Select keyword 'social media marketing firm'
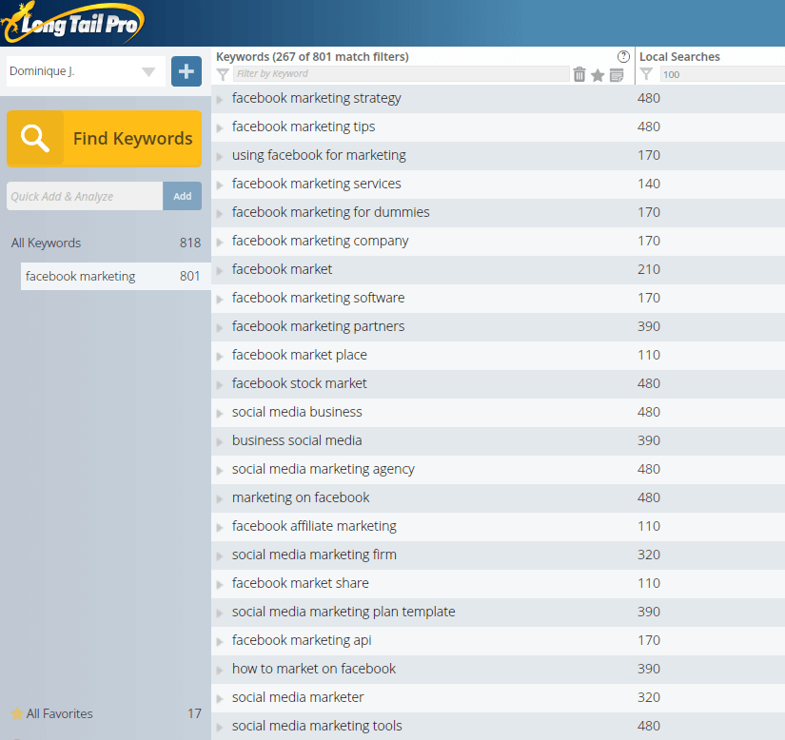 pyautogui.click(x=314, y=555)
